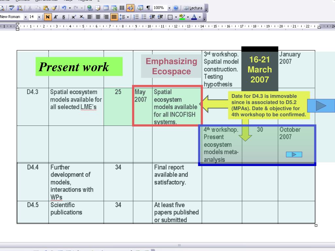Toggle italic formatting (K button)
Image resolution: width=335 pixels, height=251 pixels.
56,17
